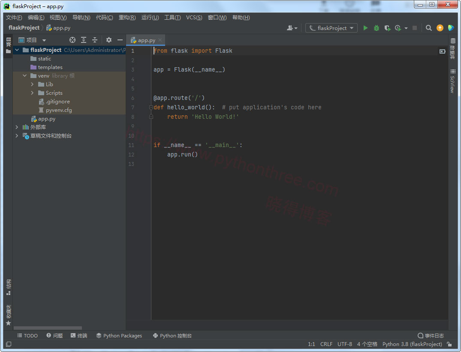
Task: Run app.py with coverage icon
Action: 387,27
